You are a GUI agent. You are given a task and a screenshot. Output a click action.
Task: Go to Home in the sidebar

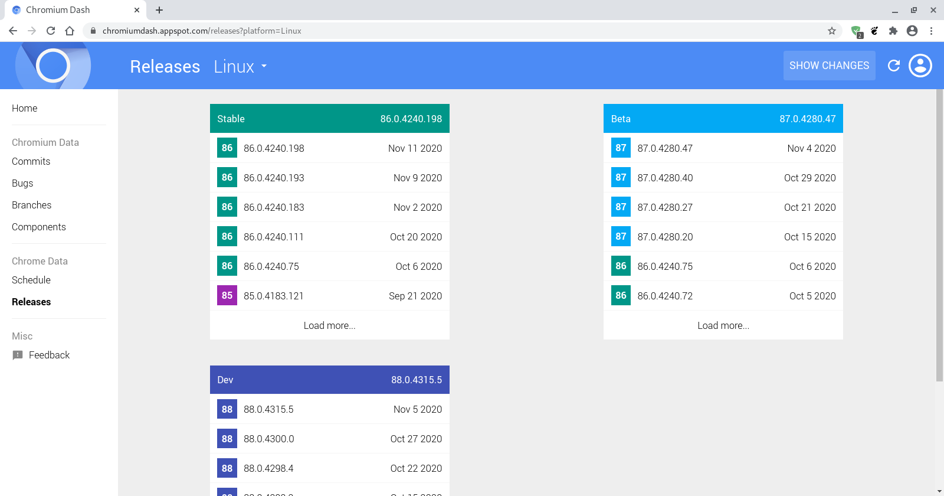point(25,108)
